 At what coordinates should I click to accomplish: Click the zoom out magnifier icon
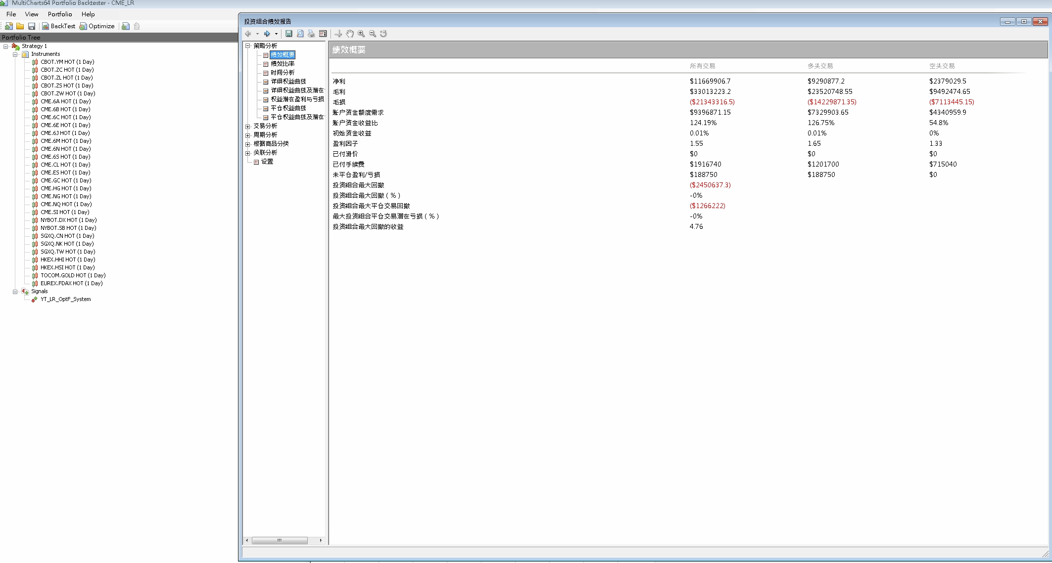coord(373,34)
